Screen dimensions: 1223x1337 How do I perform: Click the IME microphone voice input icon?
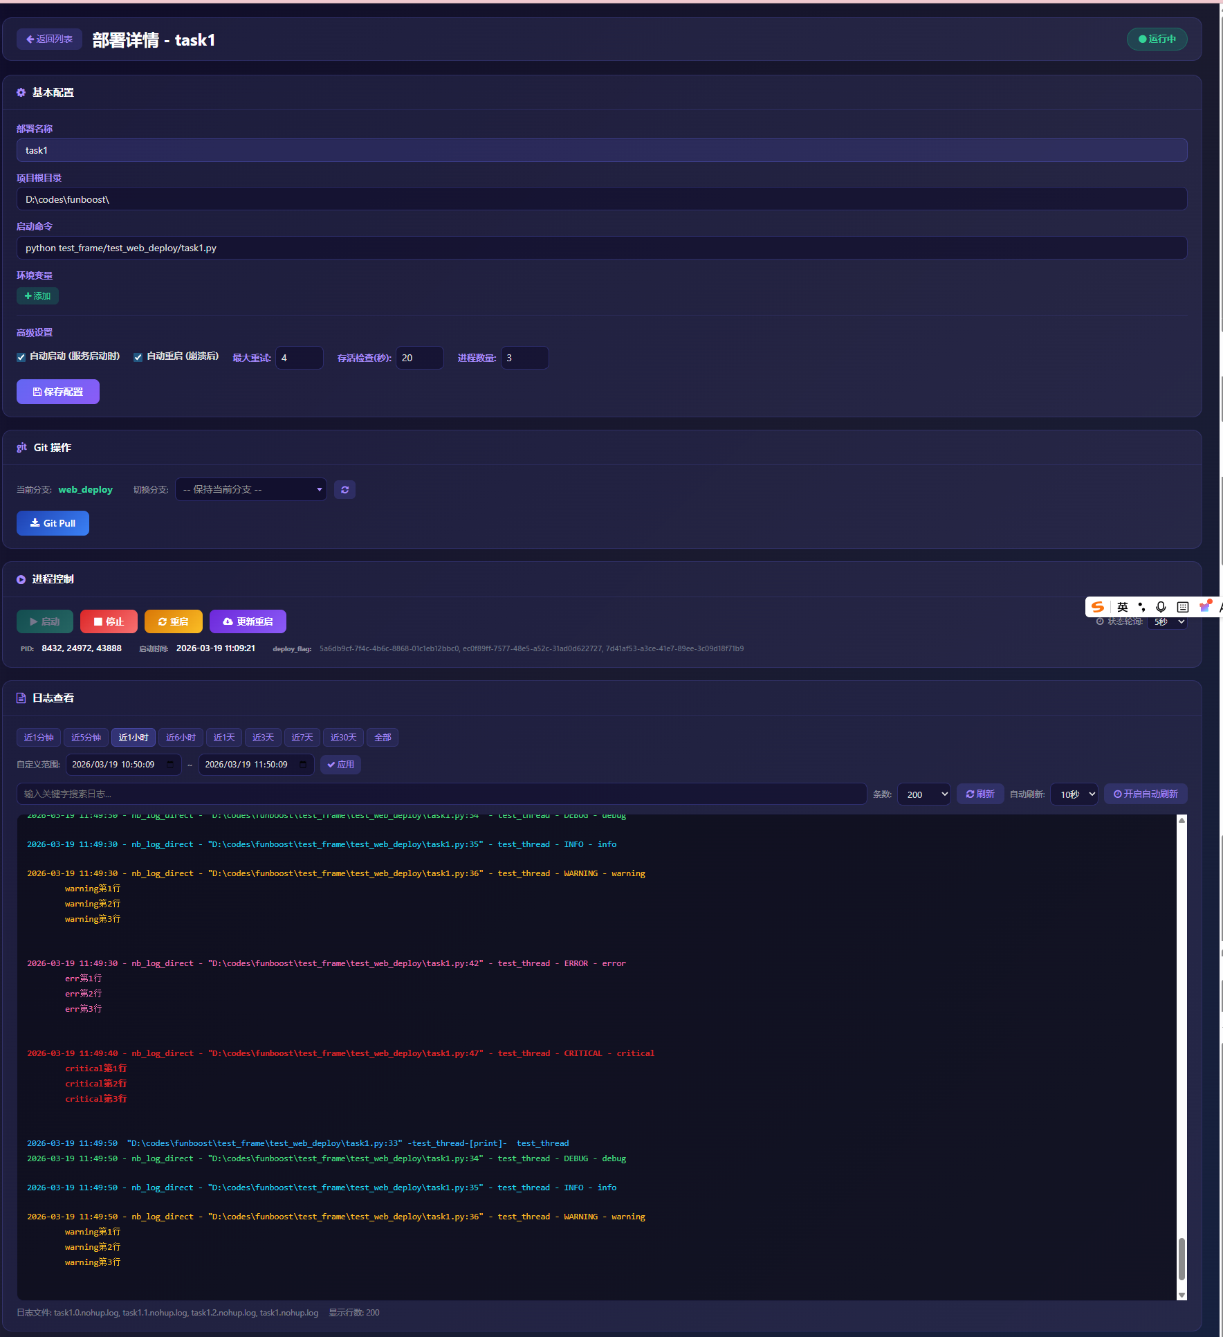coord(1161,607)
